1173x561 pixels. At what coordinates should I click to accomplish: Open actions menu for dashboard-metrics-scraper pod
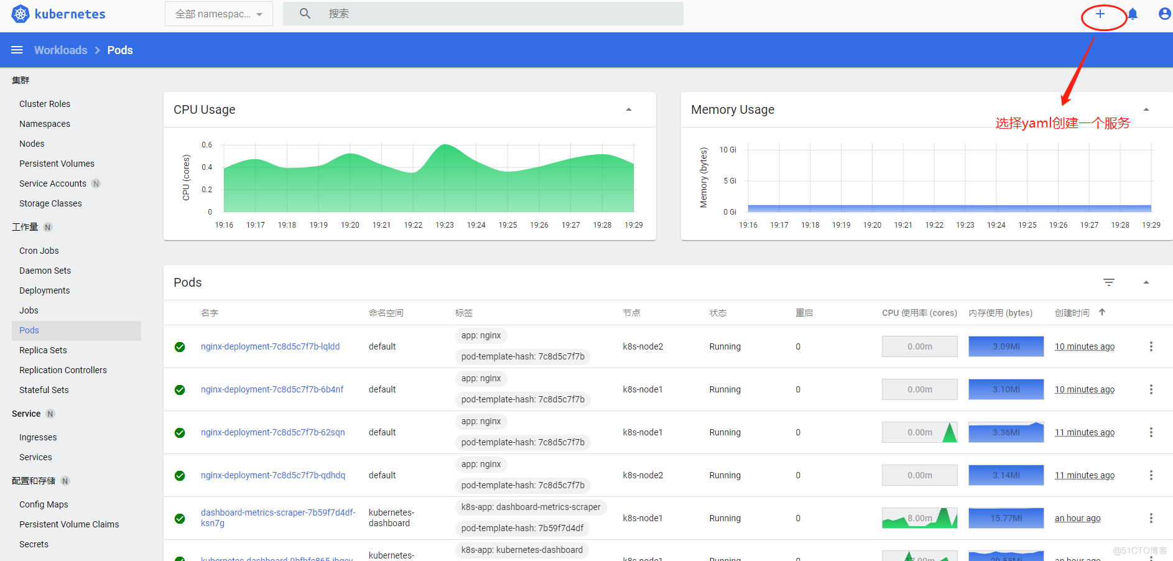(1151, 518)
